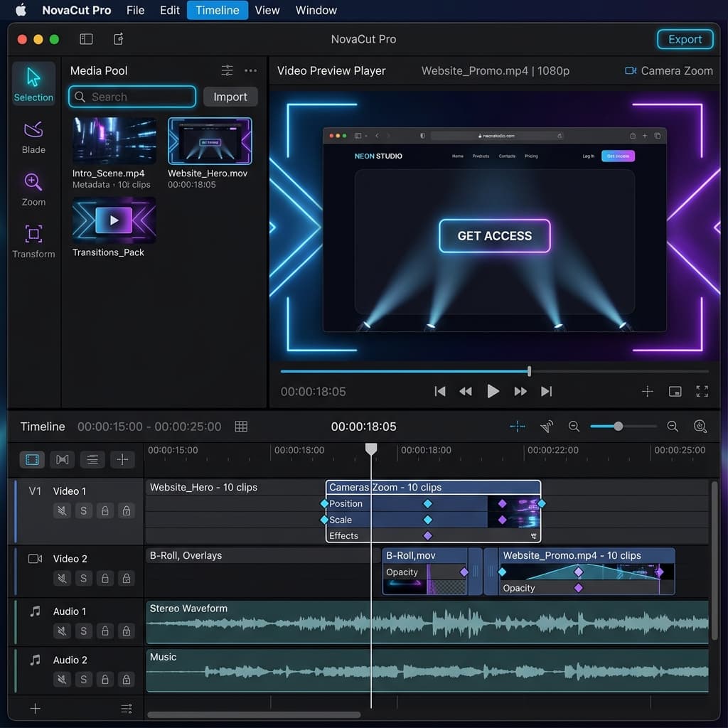
Task: Click the GET ACCESS button in preview
Action: point(495,236)
